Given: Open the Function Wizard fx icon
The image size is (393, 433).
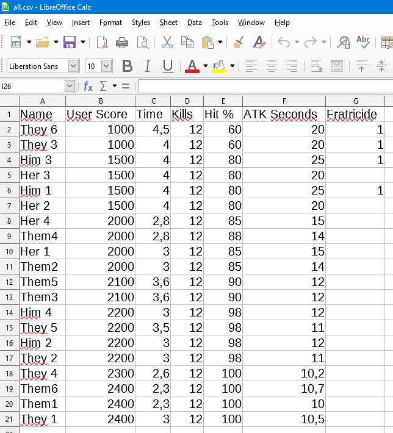Looking at the screenshot, I should click(x=88, y=86).
